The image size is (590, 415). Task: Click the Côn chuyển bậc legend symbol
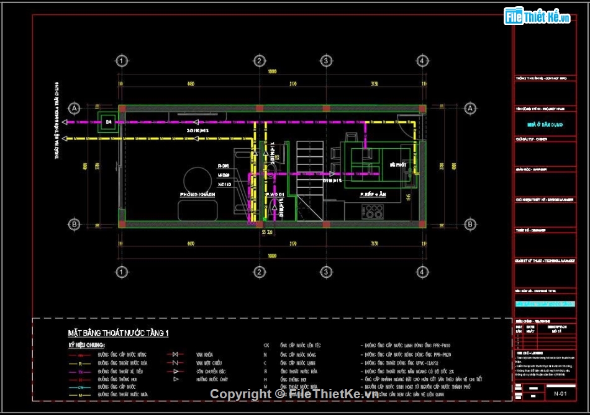(176, 370)
